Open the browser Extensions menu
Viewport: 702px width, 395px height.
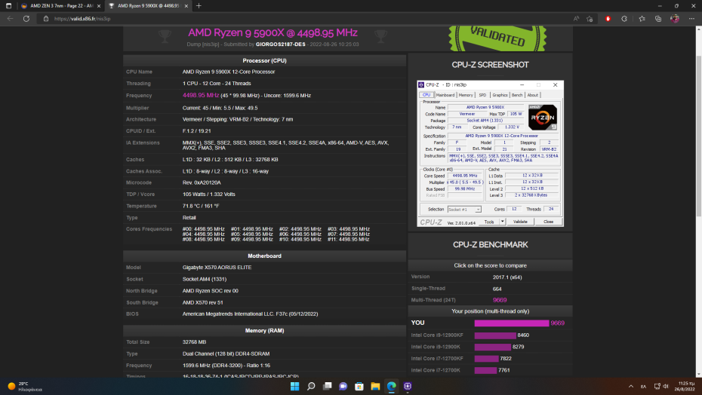pyautogui.click(x=624, y=19)
